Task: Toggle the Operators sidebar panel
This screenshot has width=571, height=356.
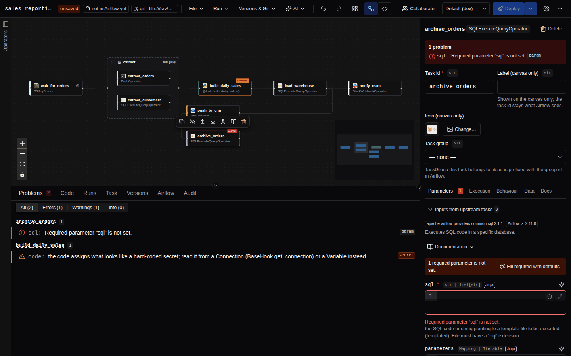Action: tap(6, 24)
